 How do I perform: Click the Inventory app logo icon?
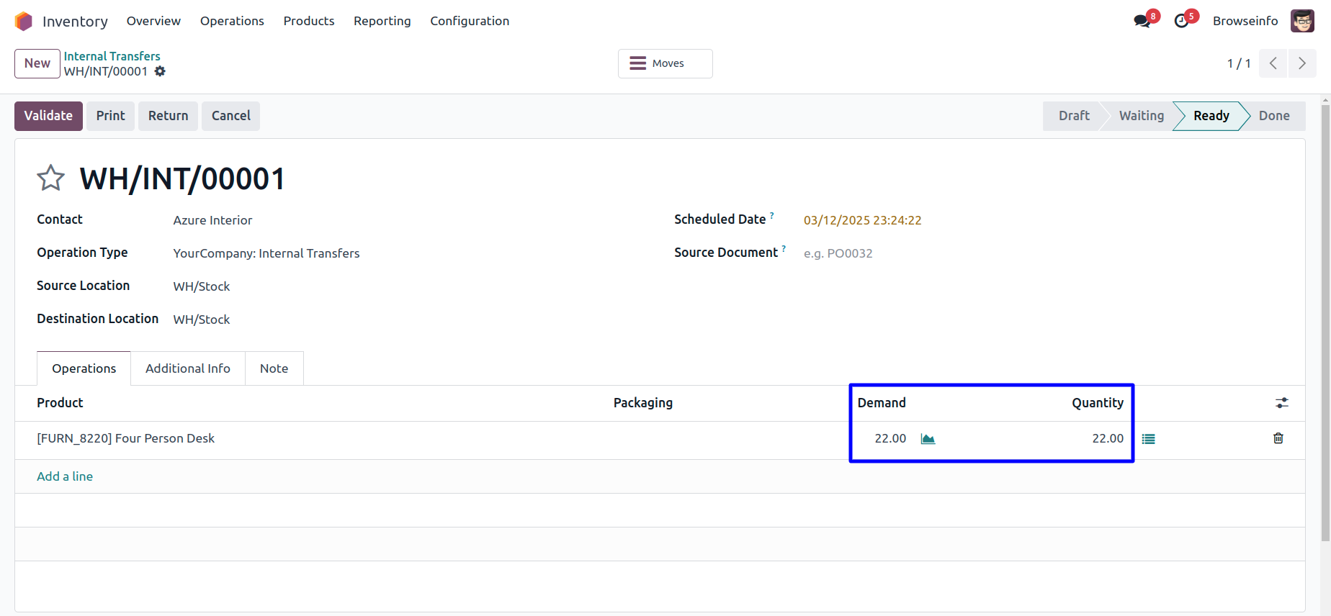click(24, 21)
